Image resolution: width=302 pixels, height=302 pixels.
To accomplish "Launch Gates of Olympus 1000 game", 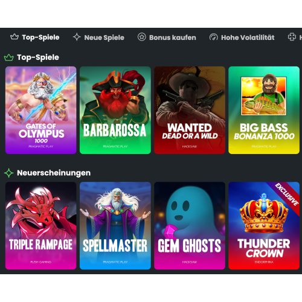I will 41,110.
